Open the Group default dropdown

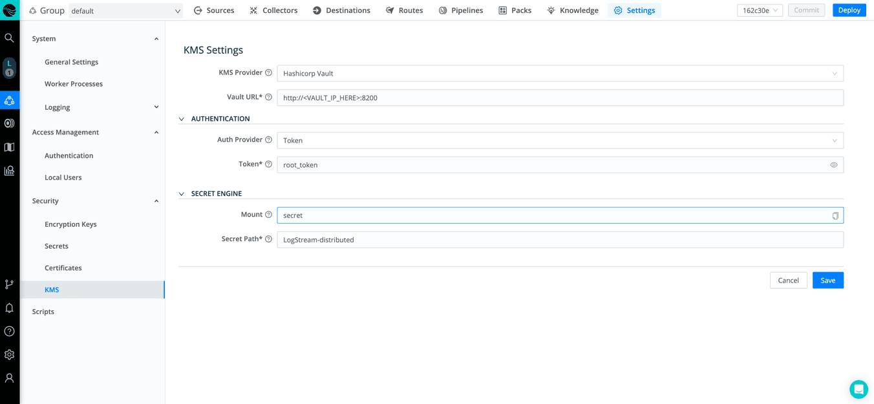(125, 11)
